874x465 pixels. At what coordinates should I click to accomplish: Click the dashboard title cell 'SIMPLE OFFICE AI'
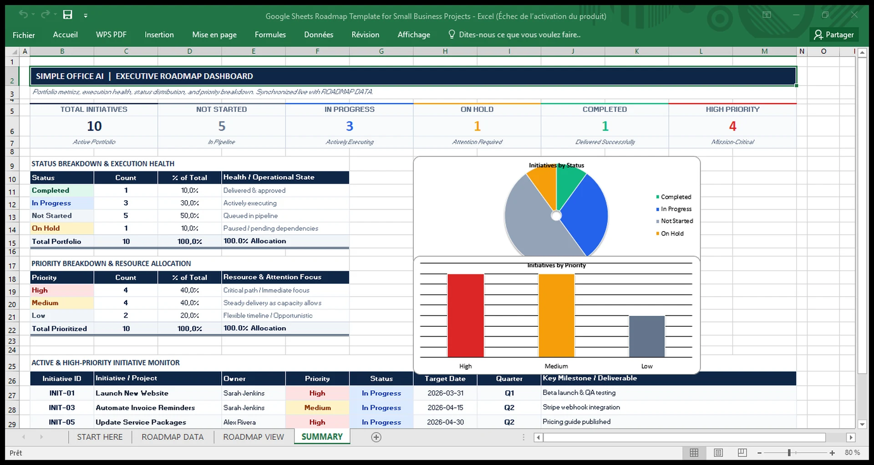413,76
